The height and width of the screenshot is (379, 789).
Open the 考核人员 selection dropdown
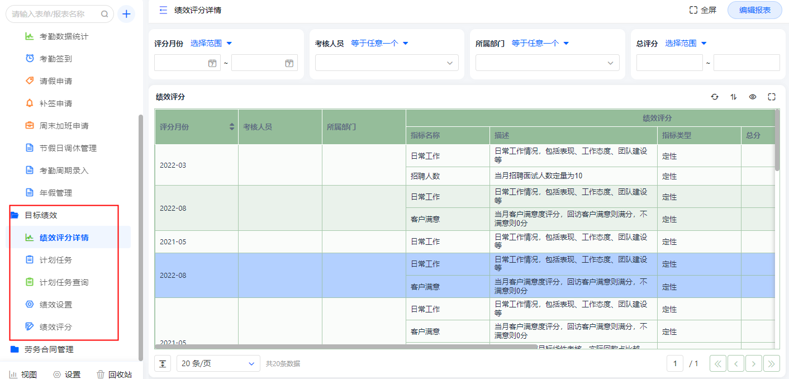(387, 63)
